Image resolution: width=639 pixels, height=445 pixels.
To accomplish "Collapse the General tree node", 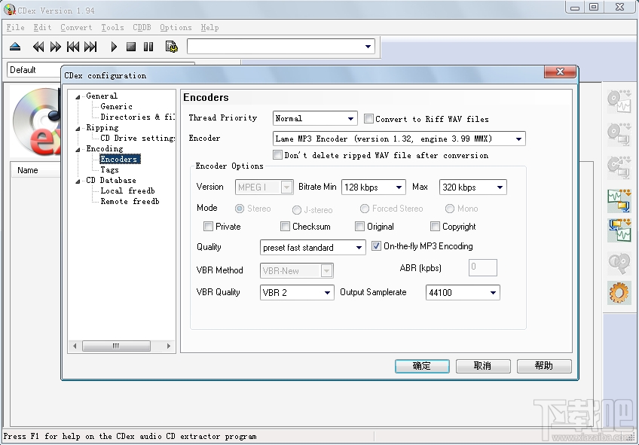I will point(78,97).
